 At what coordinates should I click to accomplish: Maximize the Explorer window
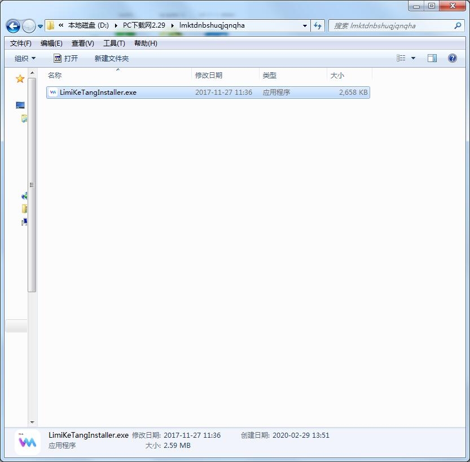pyautogui.click(x=431, y=6)
